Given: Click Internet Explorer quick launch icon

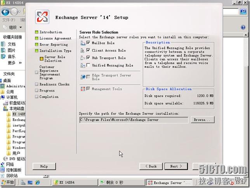Looking at the screenshot, I should 38,183.
